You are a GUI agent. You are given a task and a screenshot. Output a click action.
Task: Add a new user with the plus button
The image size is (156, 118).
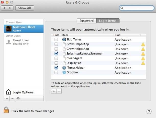(7, 98)
